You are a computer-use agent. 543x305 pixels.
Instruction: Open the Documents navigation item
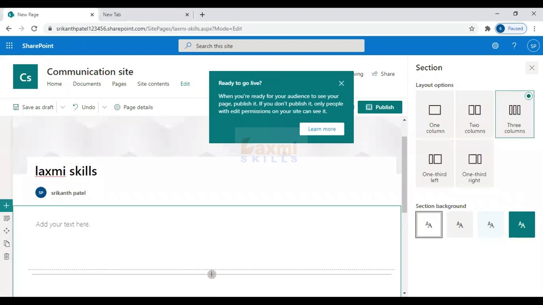(x=87, y=84)
